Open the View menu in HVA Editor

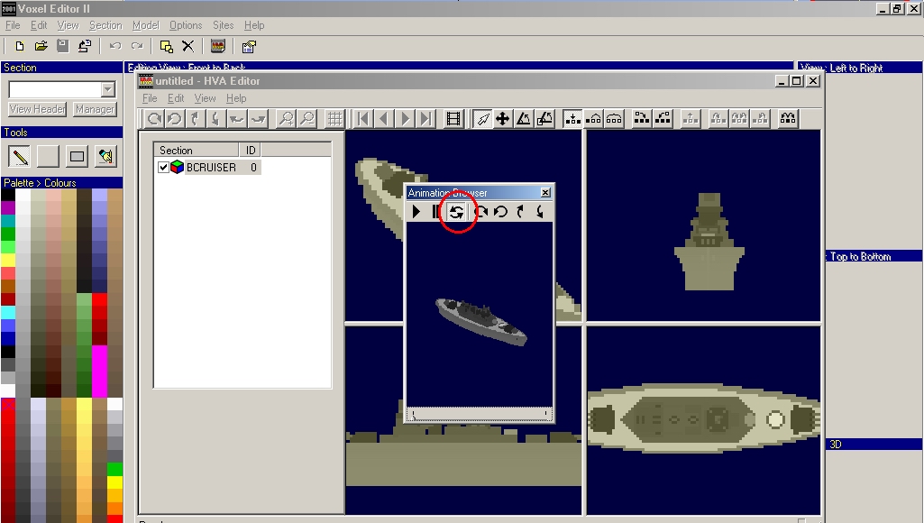[x=205, y=98]
